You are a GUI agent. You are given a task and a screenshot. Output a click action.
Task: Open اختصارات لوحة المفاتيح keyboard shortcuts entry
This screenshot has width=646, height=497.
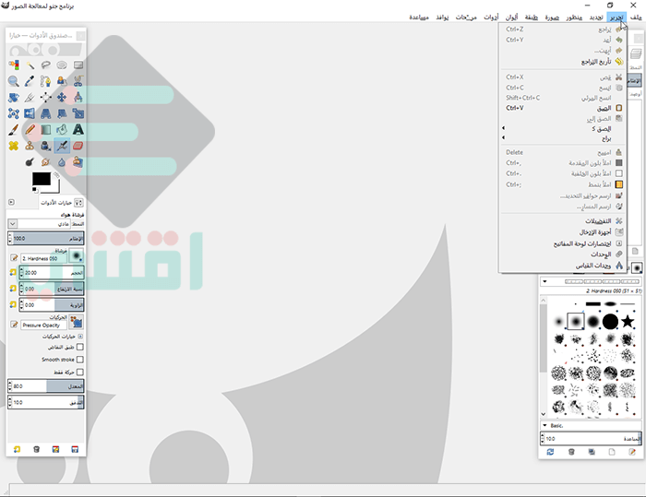tap(562, 243)
